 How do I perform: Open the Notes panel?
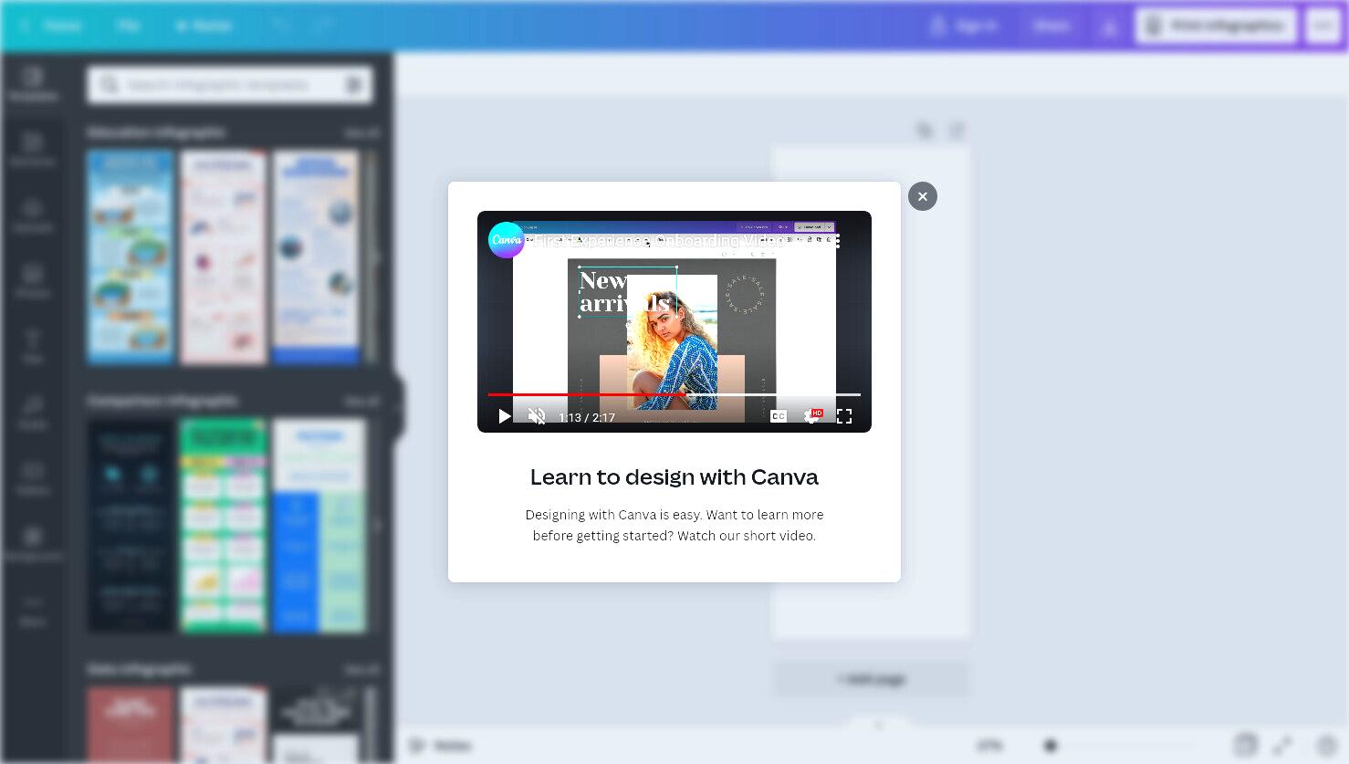[x=440, y=746]
